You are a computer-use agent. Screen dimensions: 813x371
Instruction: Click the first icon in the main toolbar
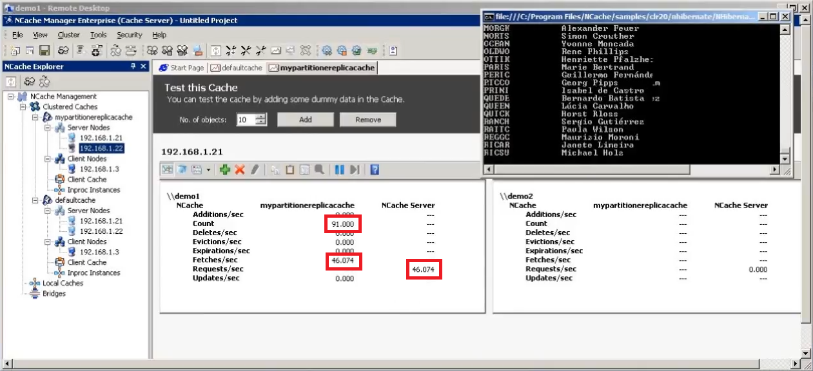pos(15,50)
